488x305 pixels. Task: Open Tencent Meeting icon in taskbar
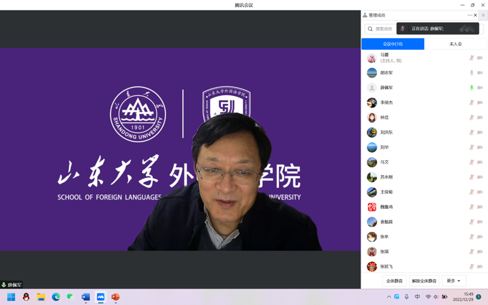(100, 297)
